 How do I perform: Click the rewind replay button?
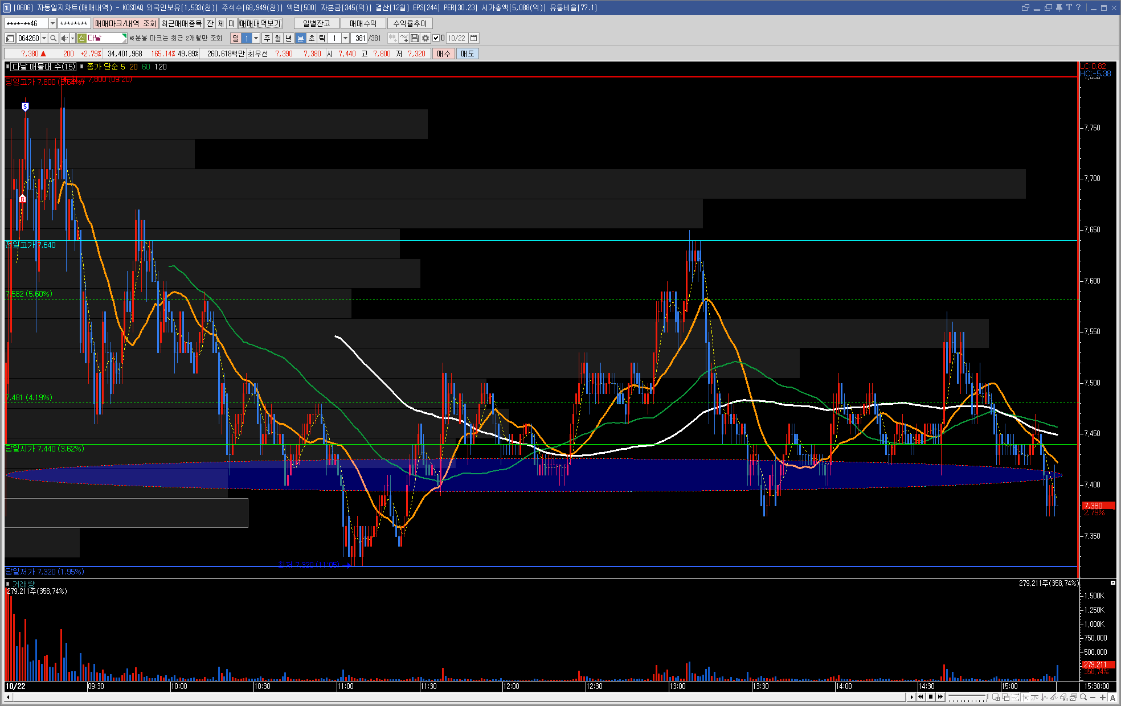click(x=920, y=697)
